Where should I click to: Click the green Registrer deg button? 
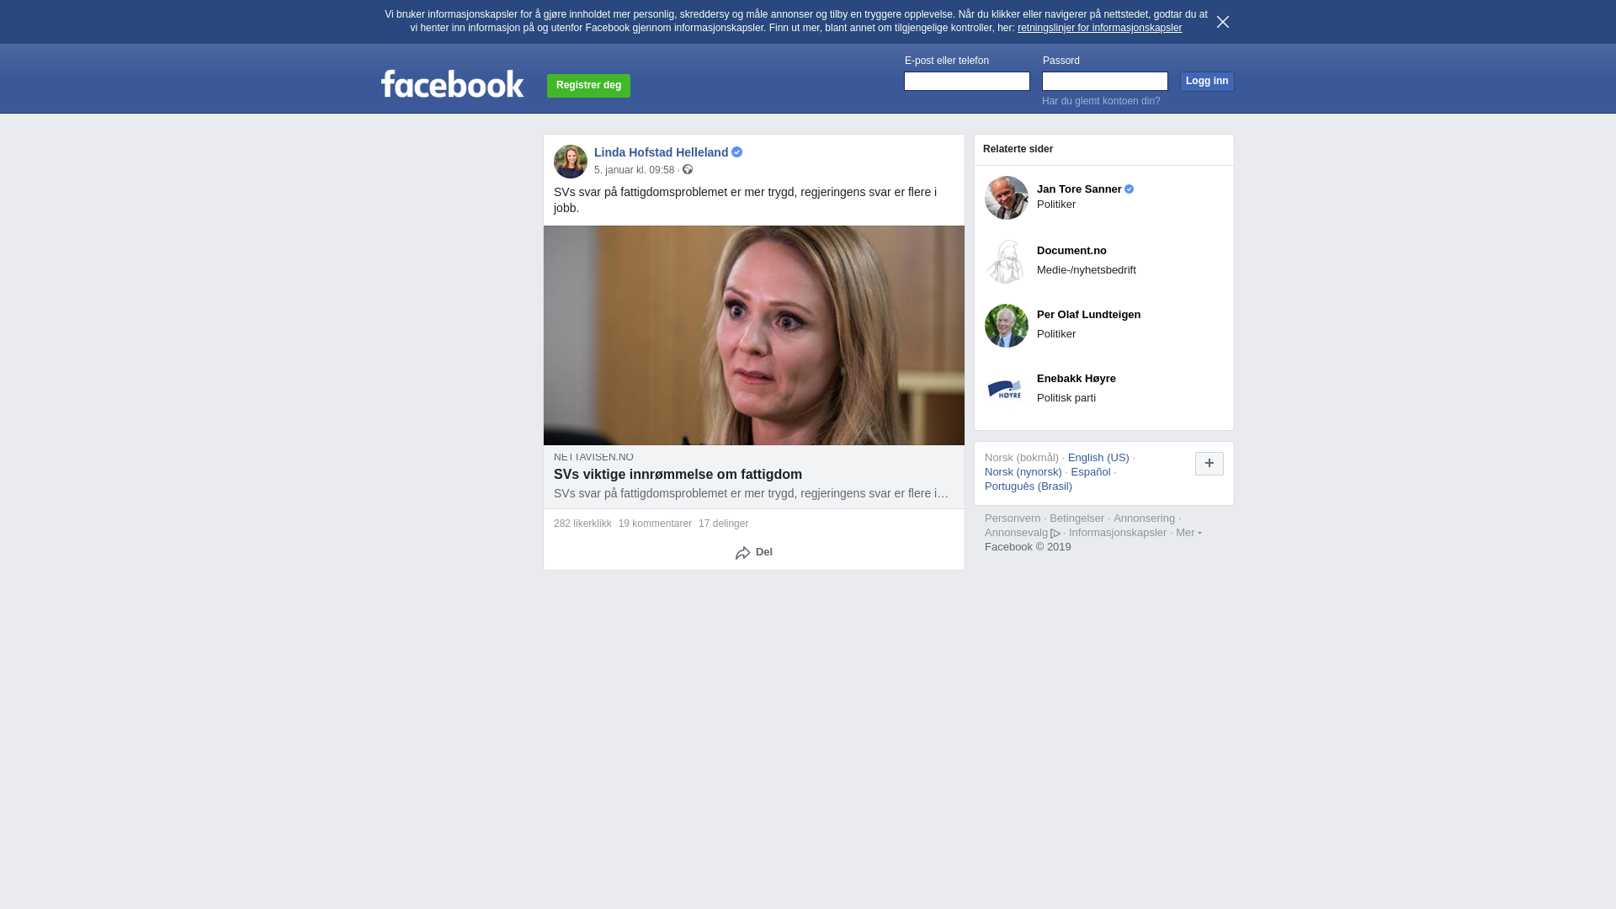click(x=588, y=85)
